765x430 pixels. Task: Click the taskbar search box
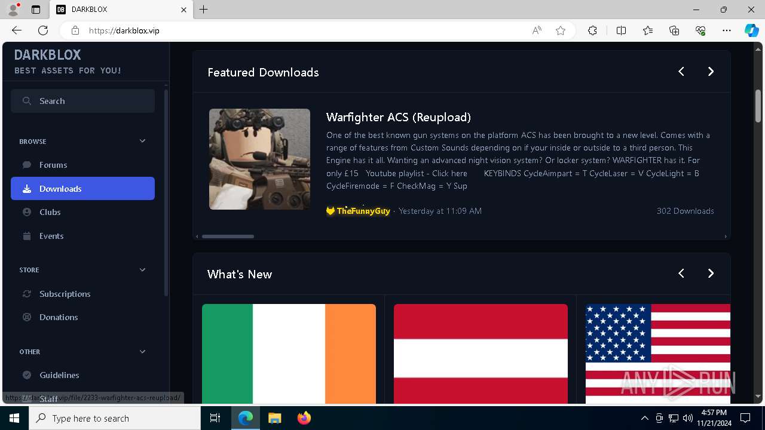[115, 418]
